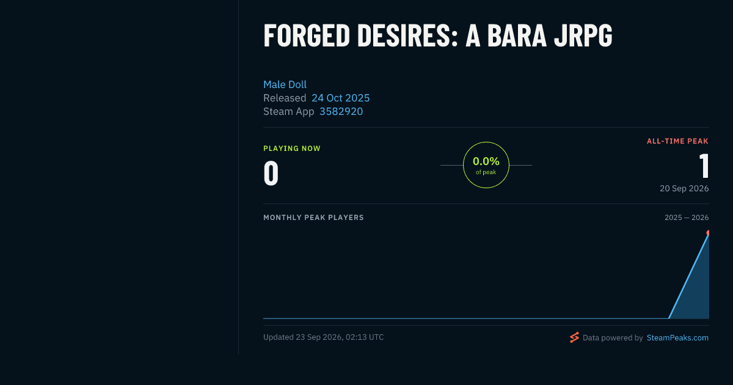Image resolution: width=733 pixels, height=385 pixels.
Task: Click the 0.0% of peak circle
Action: coord(486,165)
